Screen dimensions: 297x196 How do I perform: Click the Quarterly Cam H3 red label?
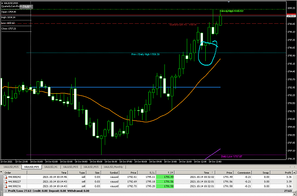coord(183,25)
